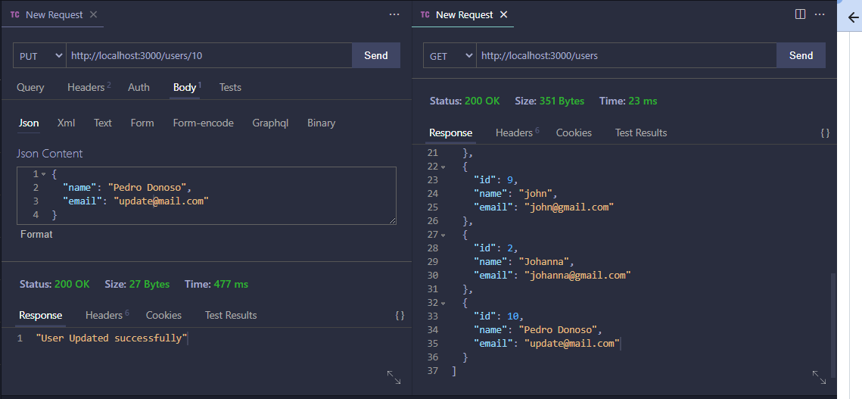The image size is (862, 399).
Task: Select the request Body tab
Action: click(186, 88)
